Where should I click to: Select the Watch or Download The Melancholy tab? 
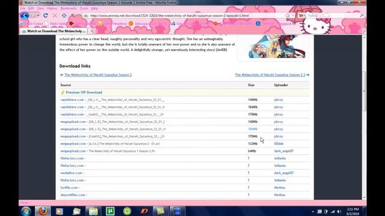point(54,31)
